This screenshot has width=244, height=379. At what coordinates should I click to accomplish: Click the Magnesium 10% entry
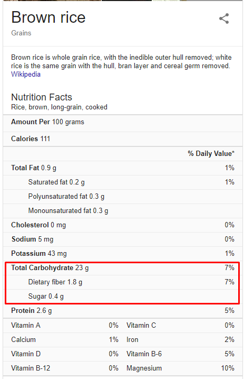point(180,368)
